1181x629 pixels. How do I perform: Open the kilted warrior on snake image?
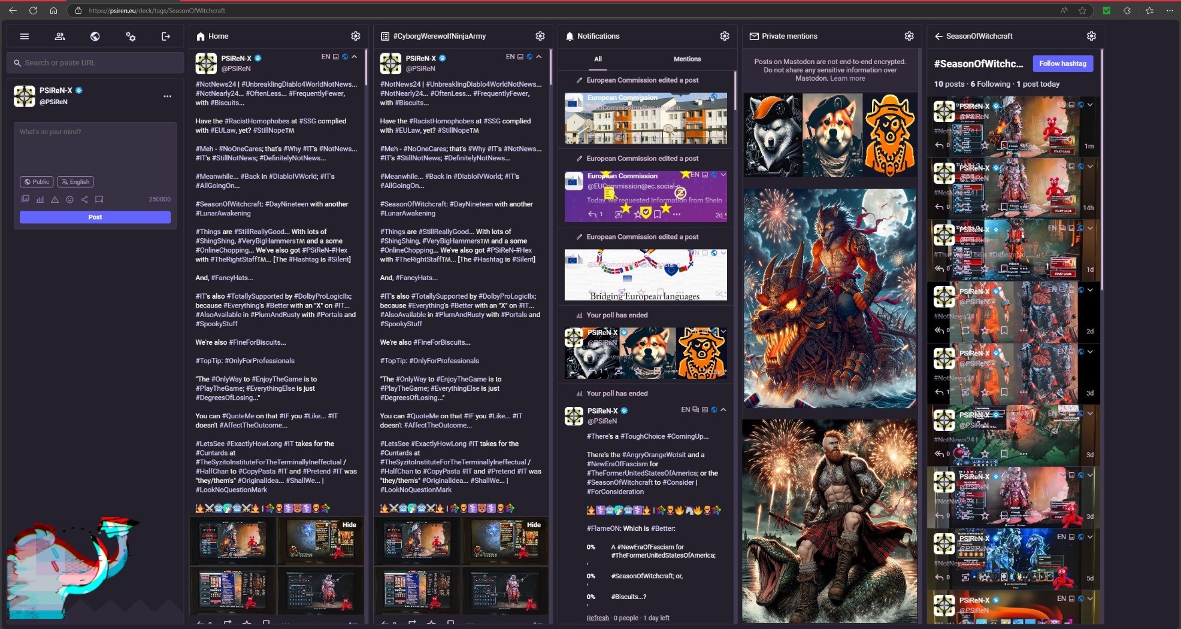[829, 521]
